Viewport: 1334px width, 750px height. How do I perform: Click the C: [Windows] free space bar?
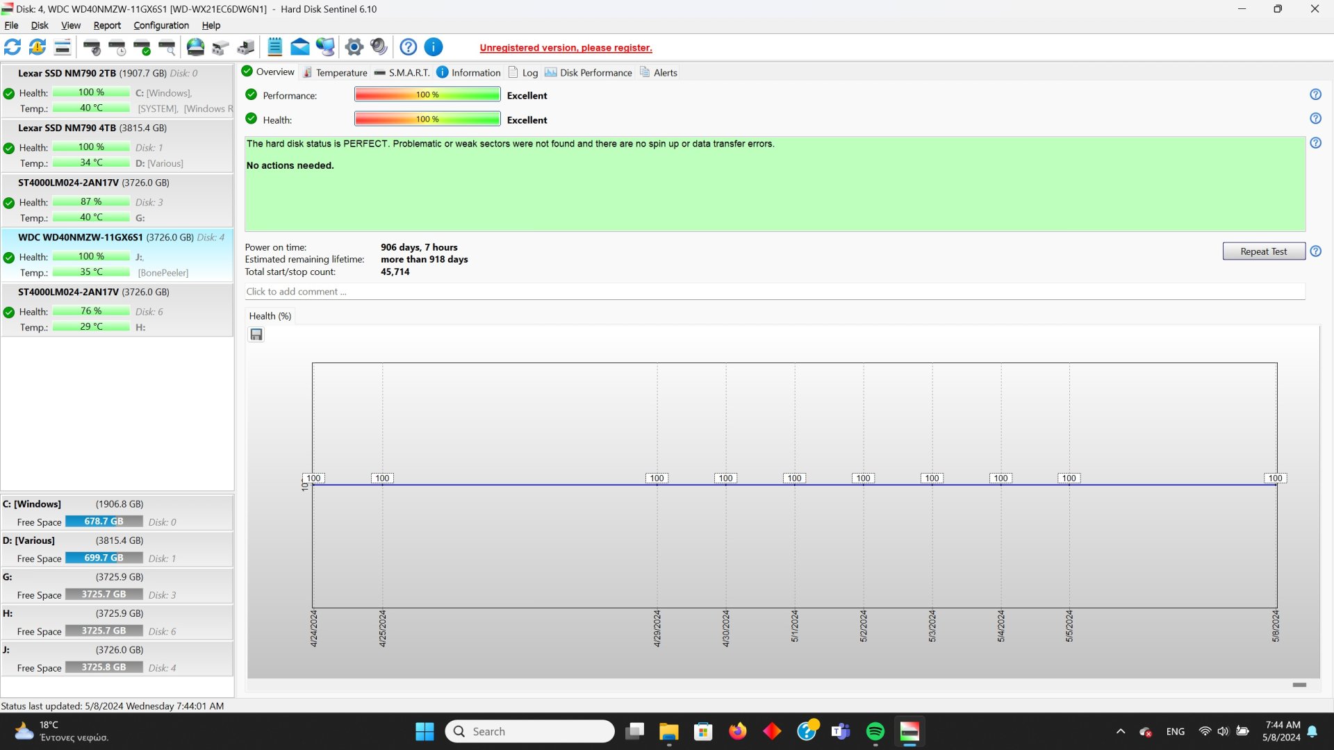104,522
